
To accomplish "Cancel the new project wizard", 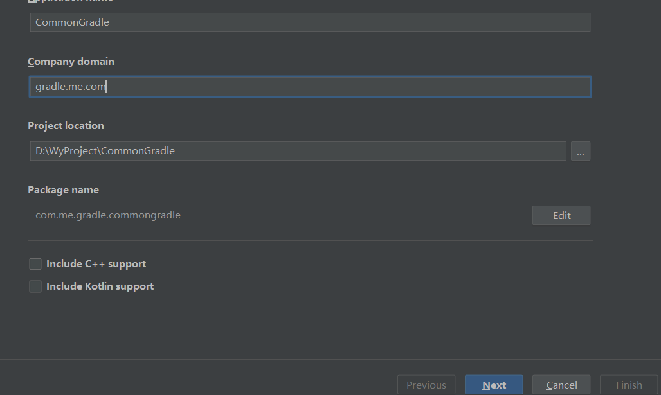I will [561, 385].
